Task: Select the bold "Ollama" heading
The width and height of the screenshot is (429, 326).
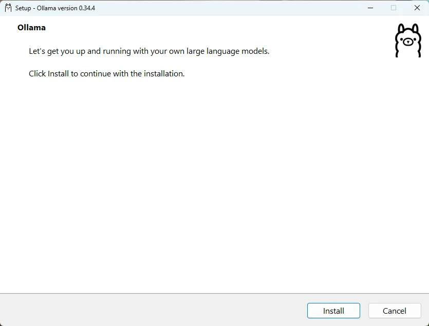Action: (31, 28)
